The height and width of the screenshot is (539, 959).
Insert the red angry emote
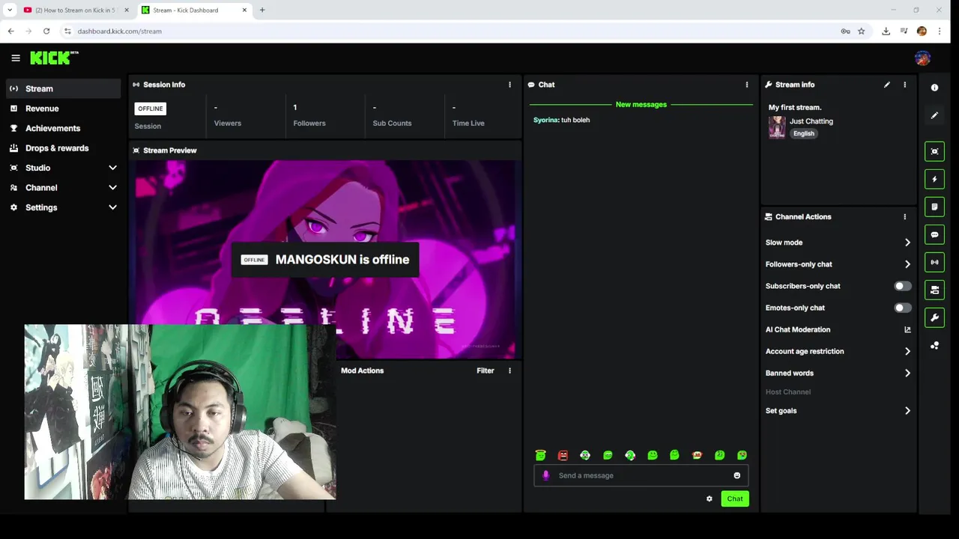(563, 455)
